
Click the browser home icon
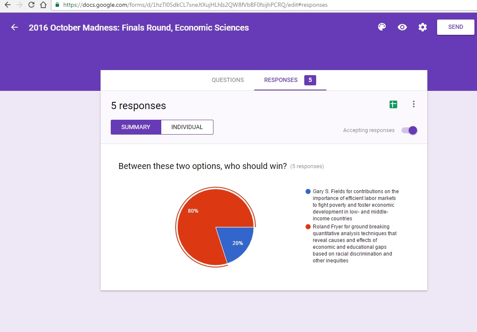pos(43,5)
